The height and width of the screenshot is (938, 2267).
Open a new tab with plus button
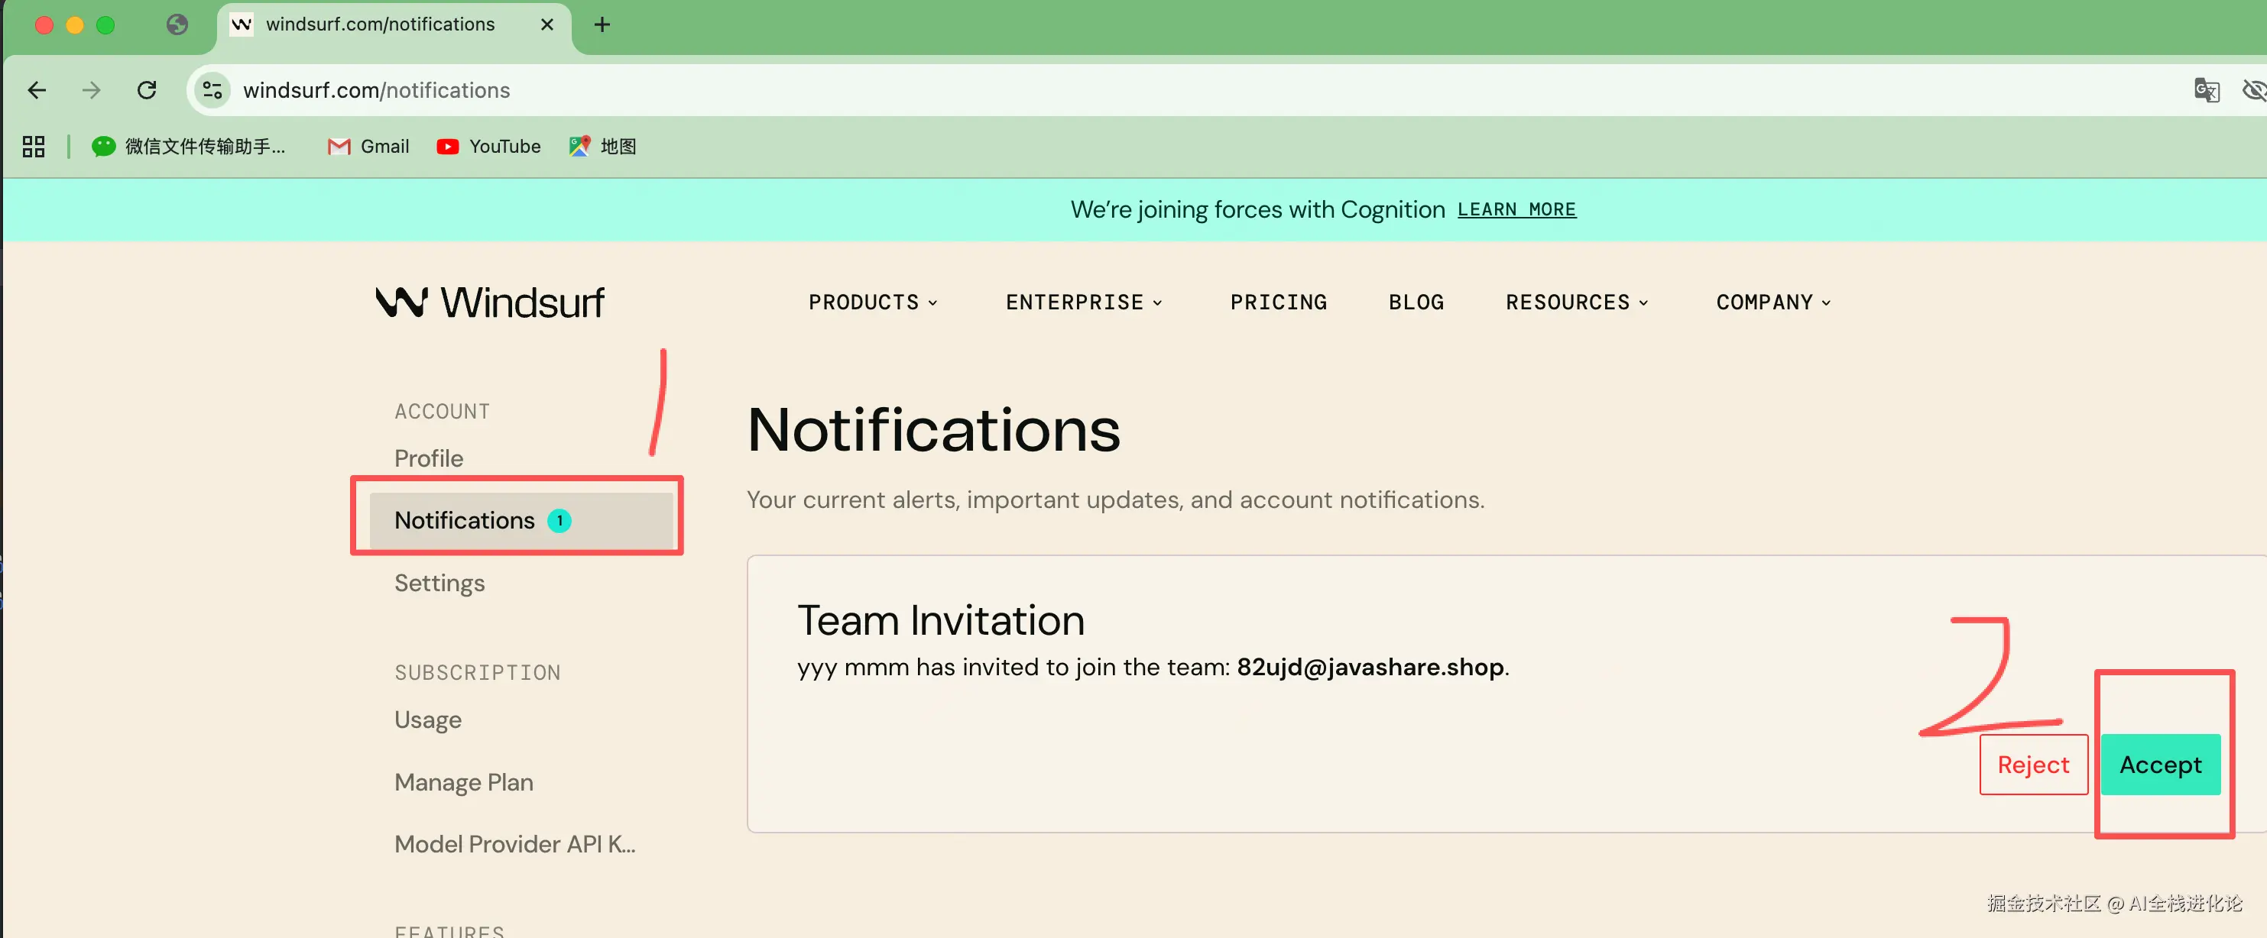(602, 24)
